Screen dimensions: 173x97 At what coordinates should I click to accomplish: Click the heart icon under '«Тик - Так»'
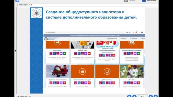pyautogui.click(x=135, y=83)
